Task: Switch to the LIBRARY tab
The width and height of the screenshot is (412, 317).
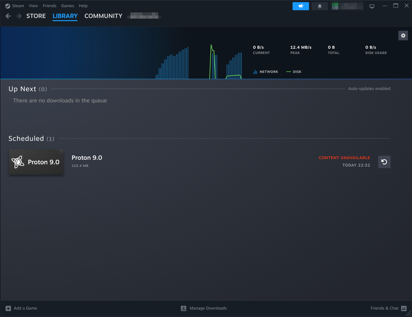Action: [65, 16]
